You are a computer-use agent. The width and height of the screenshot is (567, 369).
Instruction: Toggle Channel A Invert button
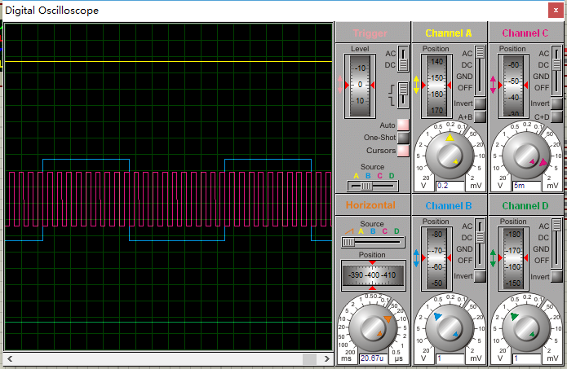pos(480,103)
